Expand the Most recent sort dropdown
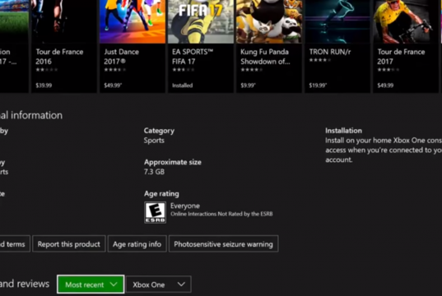 91,284
